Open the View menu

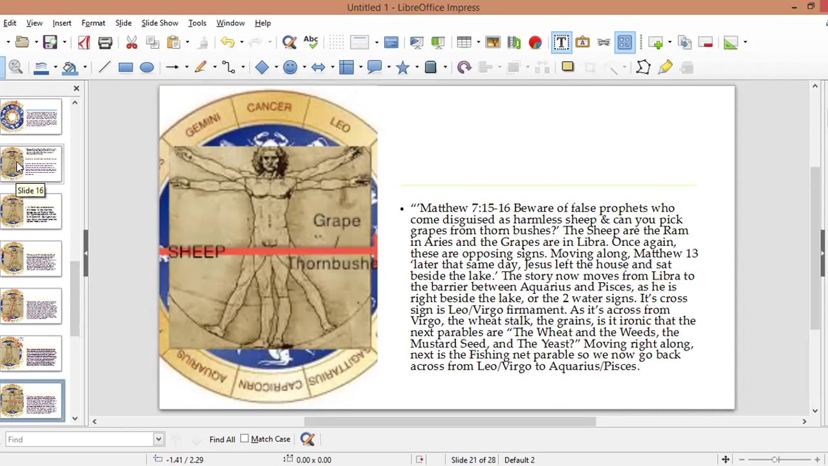(x=34, y=23)
